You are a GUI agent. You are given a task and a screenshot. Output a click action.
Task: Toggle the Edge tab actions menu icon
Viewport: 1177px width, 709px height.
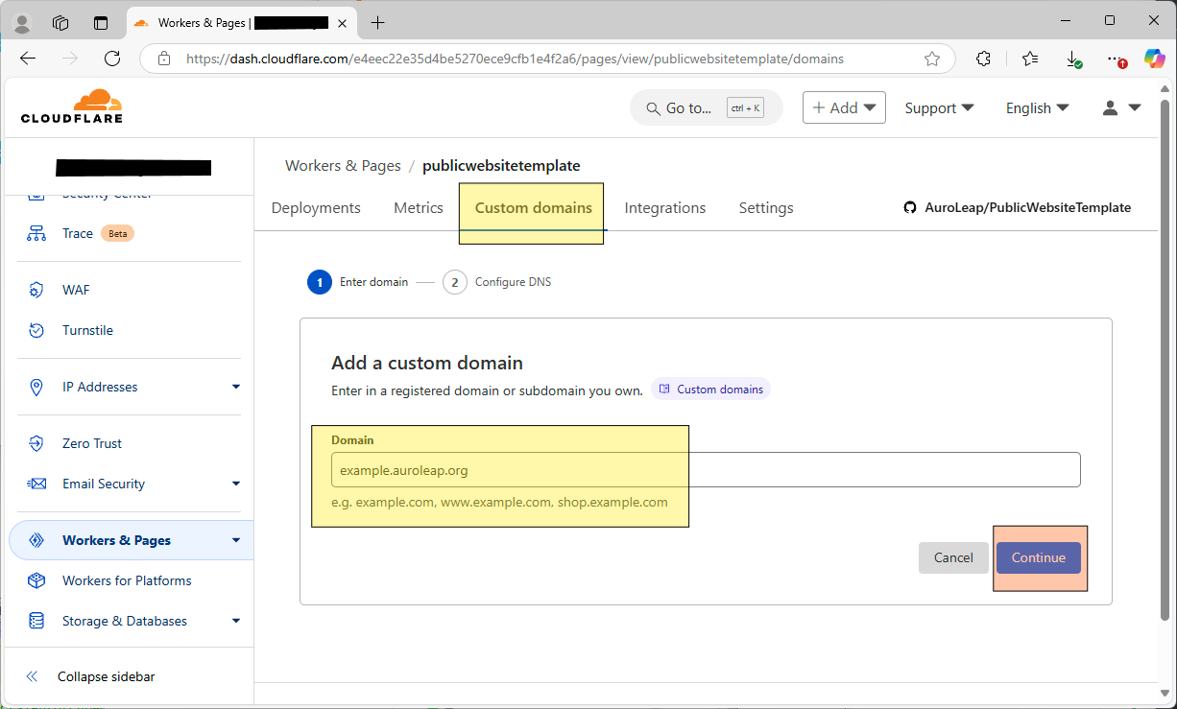pyautogui.click(x=101, y=22)
